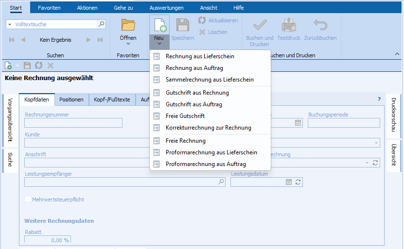Screen dimensions: 404x249
Task: Open the Leistungsdatum calendar picker
Action: pyautogui.click(x=289, y=182)
